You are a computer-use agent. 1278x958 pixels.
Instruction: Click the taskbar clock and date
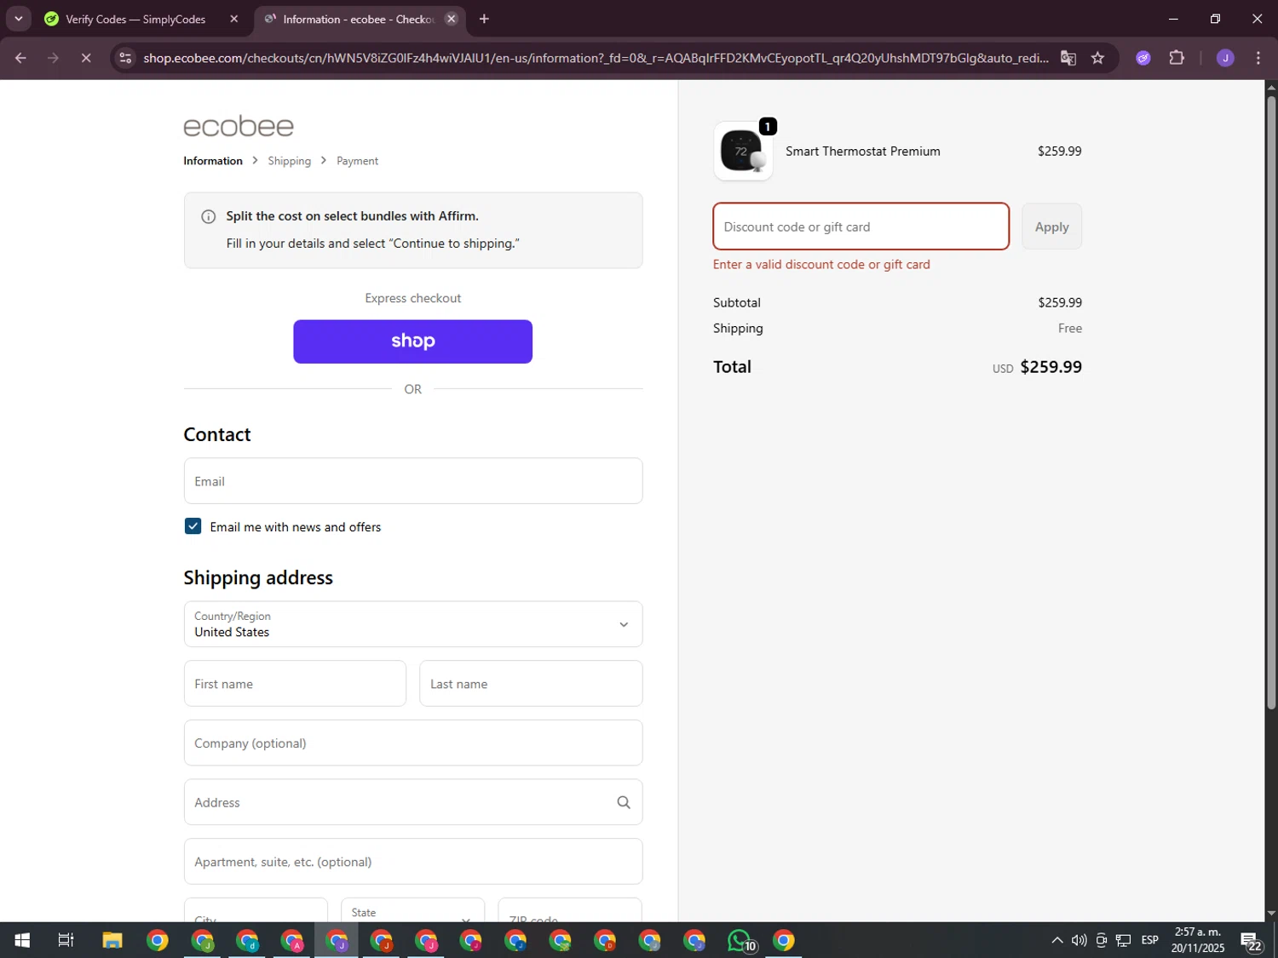1197,940
